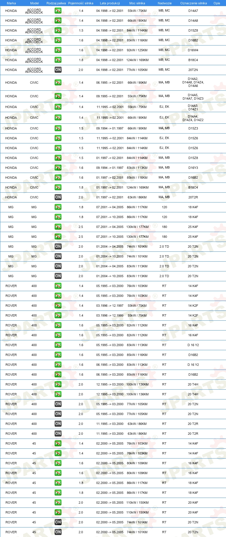Click engine code D15Z3

193,128
